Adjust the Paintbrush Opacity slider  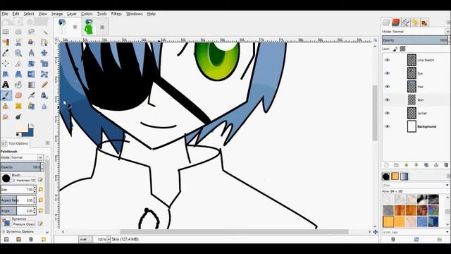[20, 167]
